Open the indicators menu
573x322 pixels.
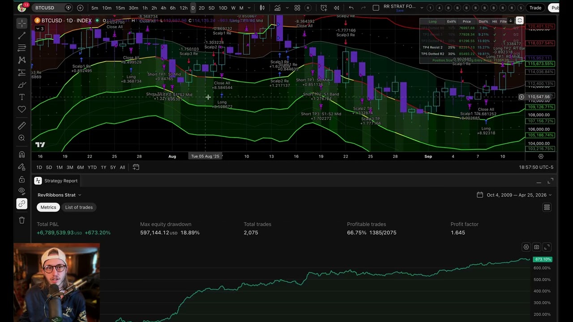278,8
